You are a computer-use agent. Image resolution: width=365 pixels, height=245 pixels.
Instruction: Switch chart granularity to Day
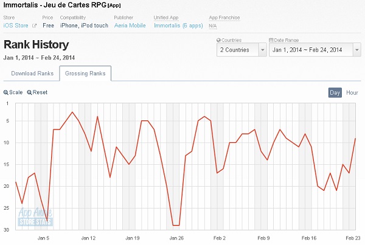(335, 92)
